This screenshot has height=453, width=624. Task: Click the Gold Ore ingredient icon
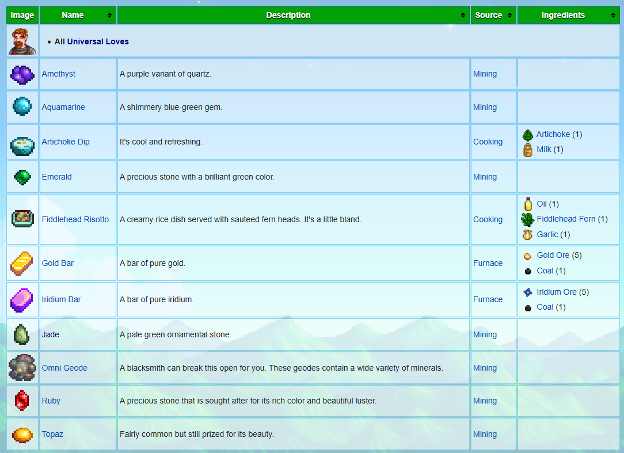(x=527, y=256)
